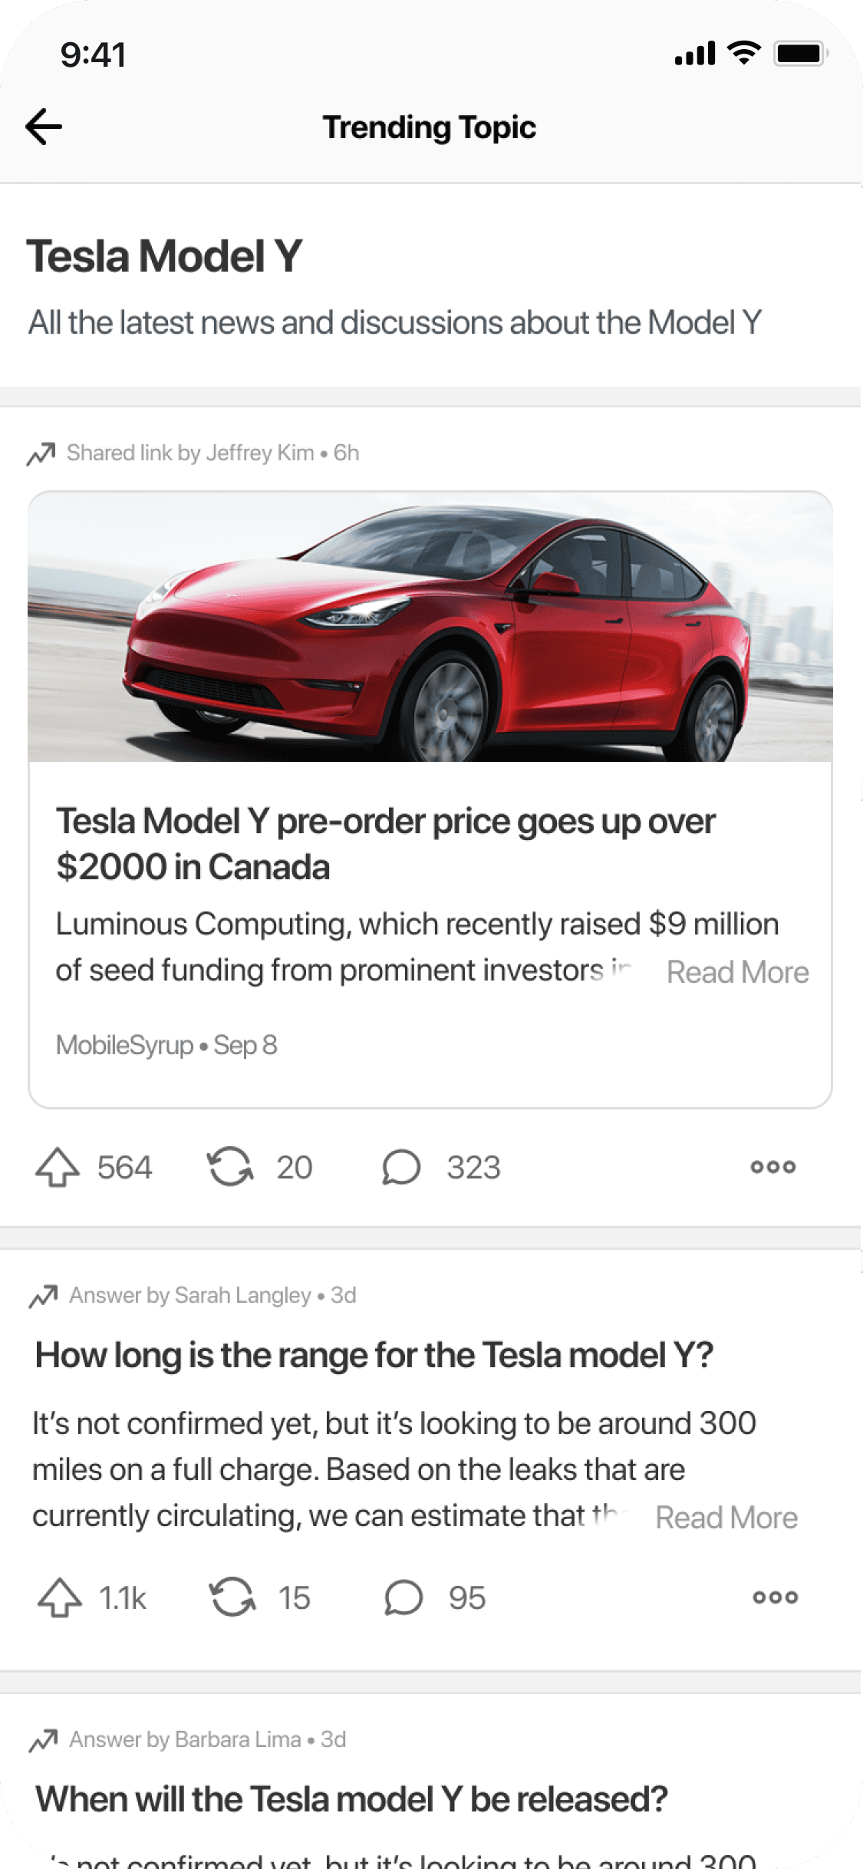Image resolution: width=863 pixels, height=1869 pixels.
Task: Tap the battery indicator in status bar
Action: [x=799, y=54]
